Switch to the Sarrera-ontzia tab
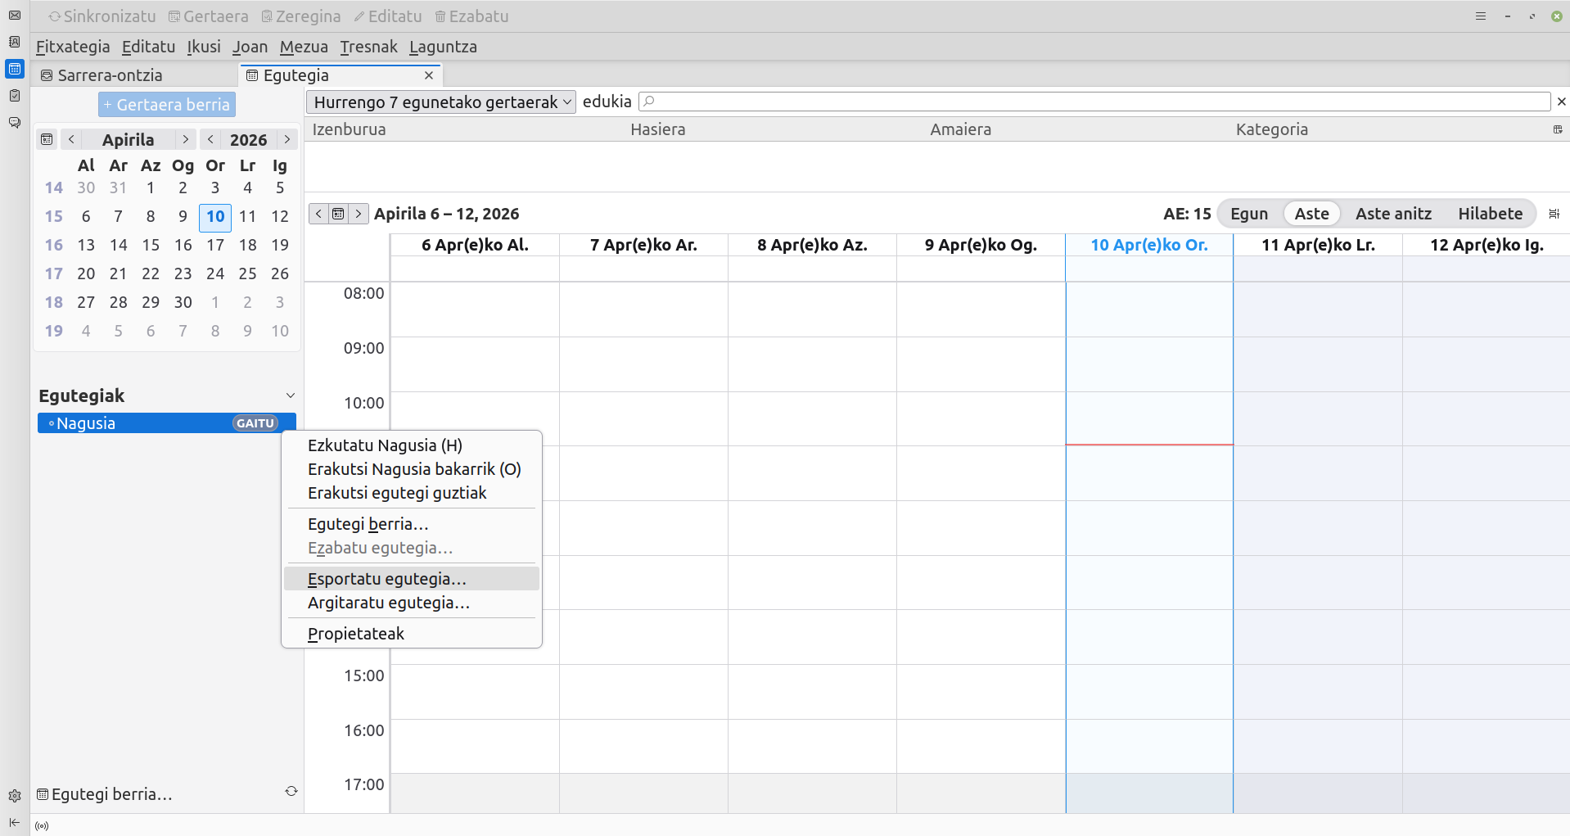The width and height of the screenshot is (1570, 836). [x=110, y=75]
